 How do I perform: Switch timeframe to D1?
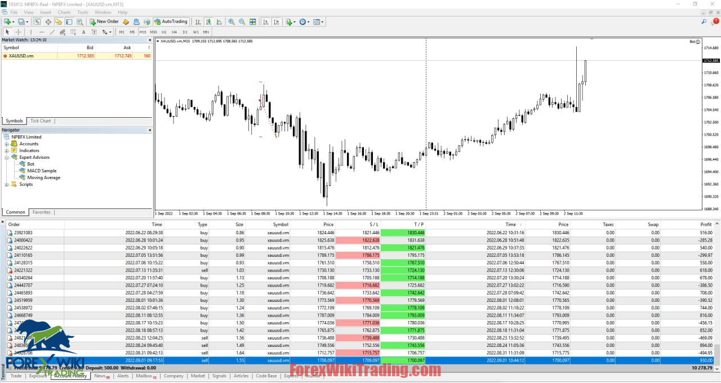pos(185,32)
